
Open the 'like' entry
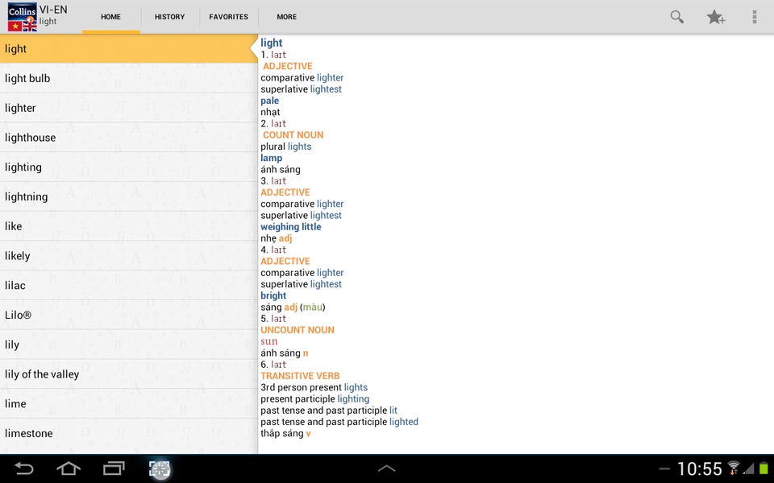pyautogui.click(x=128, y=226)
